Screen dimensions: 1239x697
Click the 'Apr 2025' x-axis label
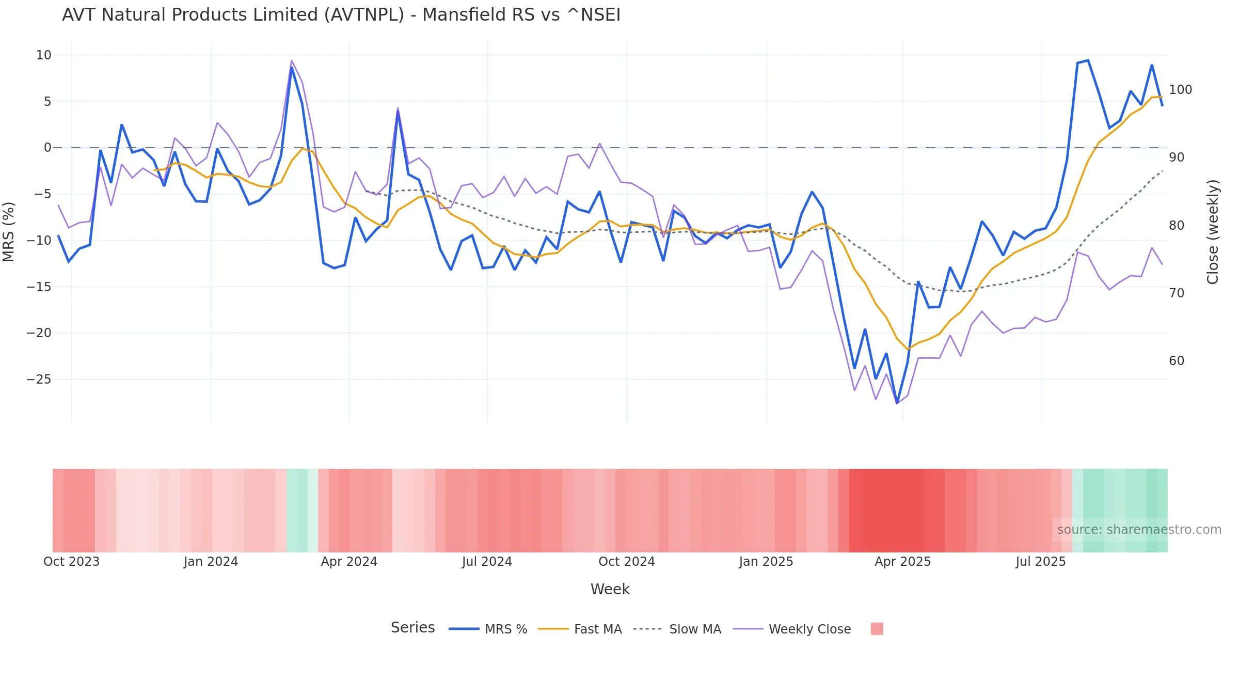903,562
